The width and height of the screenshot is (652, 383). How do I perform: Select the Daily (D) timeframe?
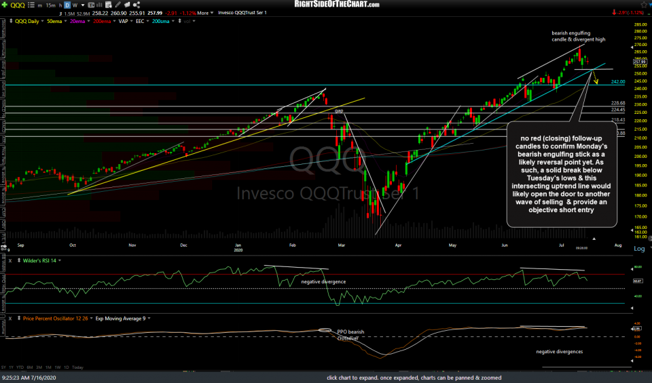point(67,5)
